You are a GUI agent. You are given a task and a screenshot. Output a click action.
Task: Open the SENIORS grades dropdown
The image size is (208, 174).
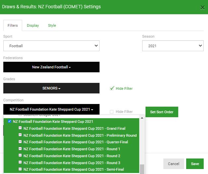(x=51, y=88)
